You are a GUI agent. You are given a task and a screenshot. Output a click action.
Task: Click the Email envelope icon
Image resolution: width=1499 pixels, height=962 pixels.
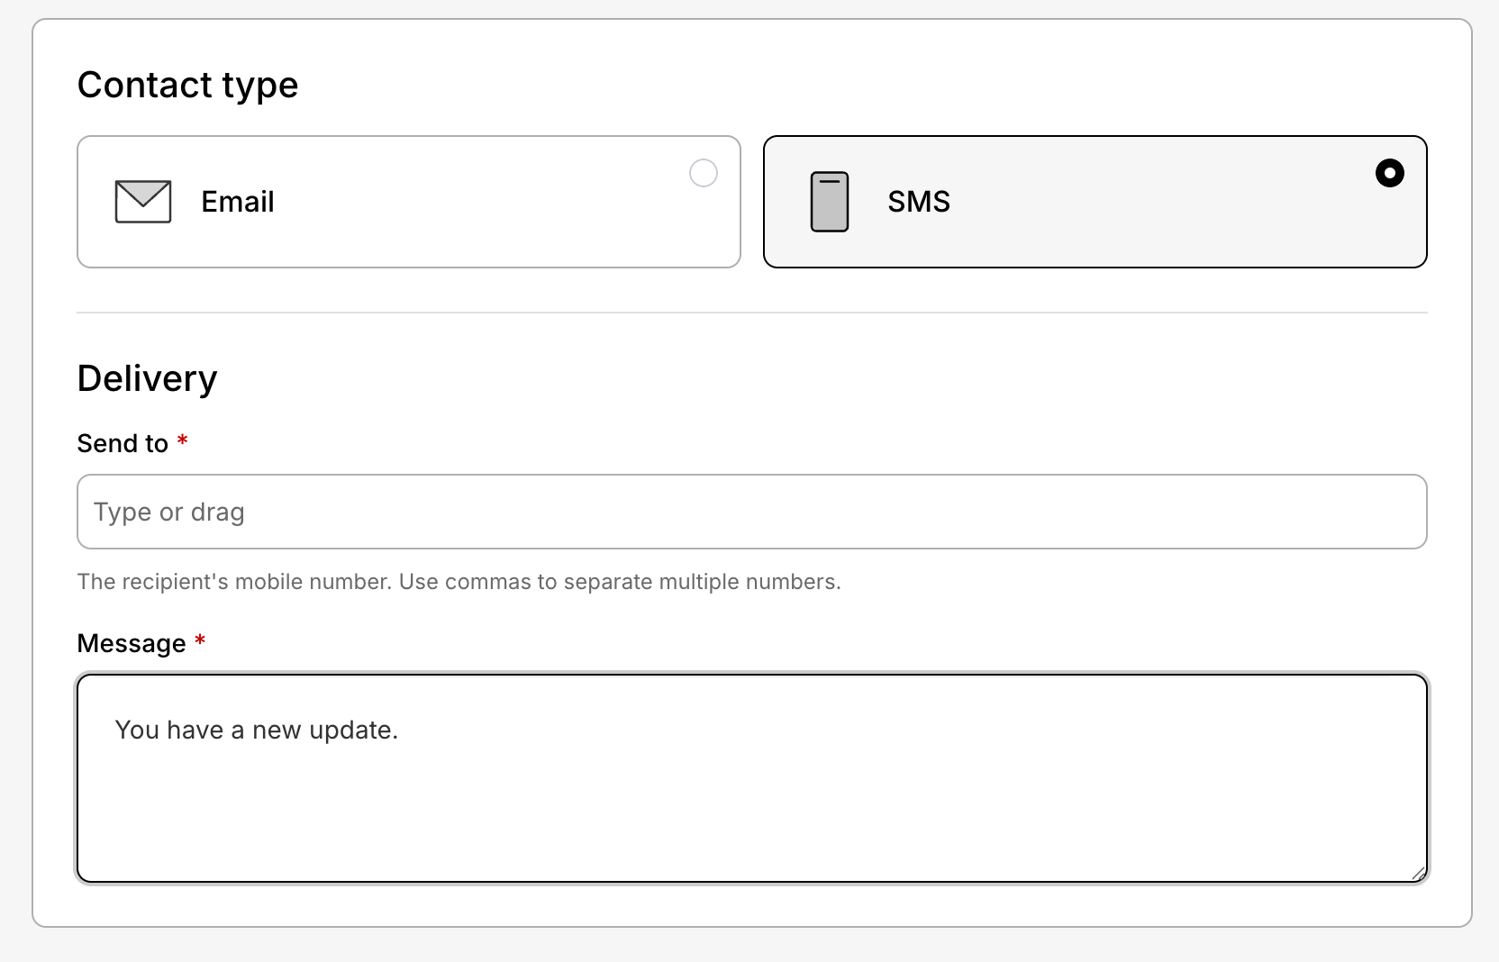(143, 202)
